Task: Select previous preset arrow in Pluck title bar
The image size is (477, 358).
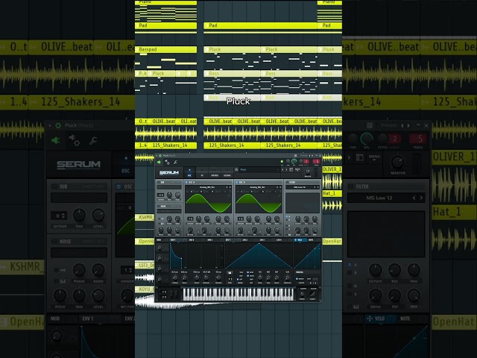Action: 309,156
